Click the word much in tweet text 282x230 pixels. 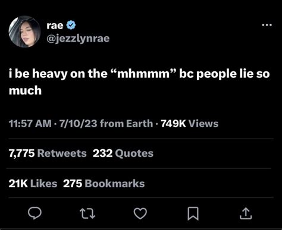[x=25, y=90]
